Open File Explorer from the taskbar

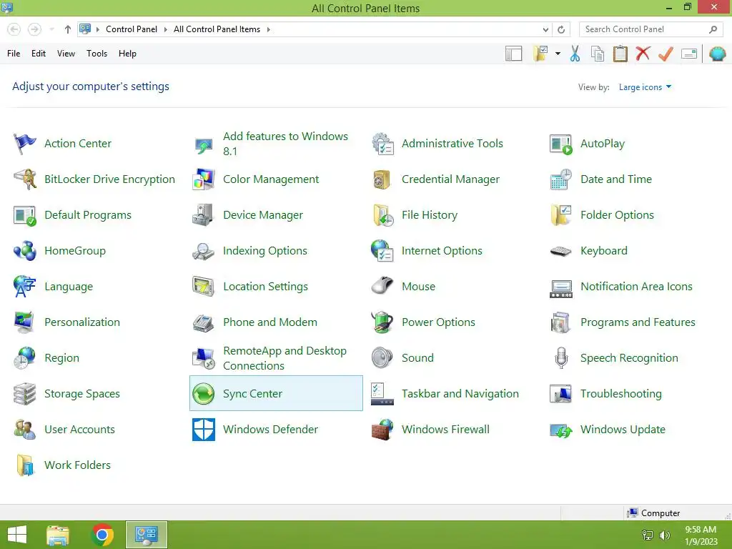[x=58, y=535]
